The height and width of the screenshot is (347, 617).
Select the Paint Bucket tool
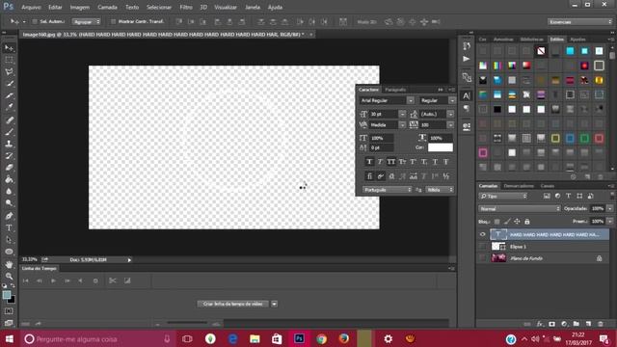pos(9,179)
